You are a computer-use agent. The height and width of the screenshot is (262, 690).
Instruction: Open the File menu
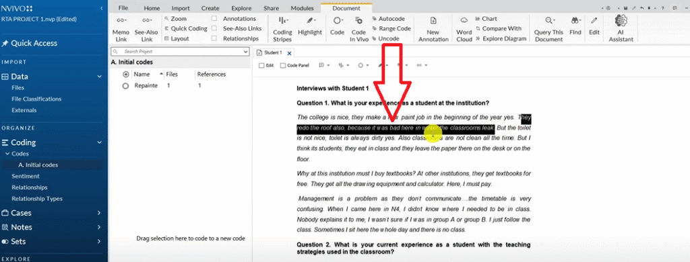point(124,8)
